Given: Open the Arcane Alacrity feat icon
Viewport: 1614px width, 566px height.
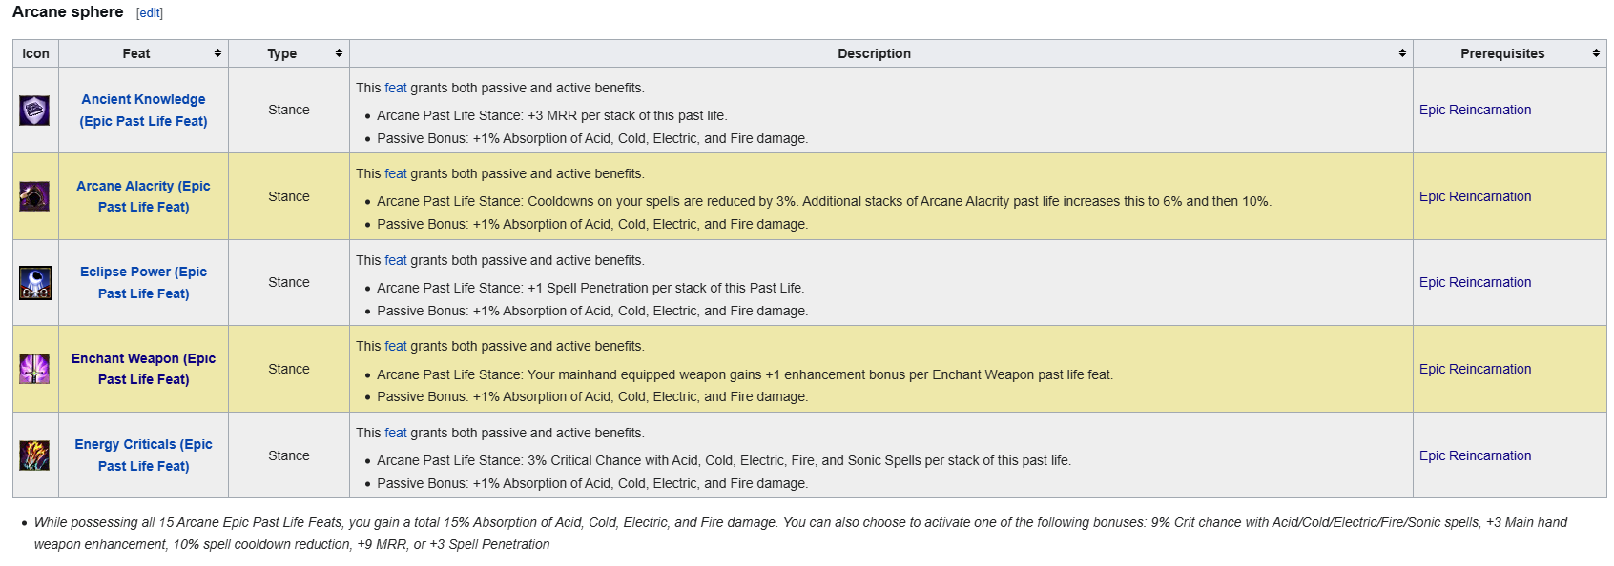Looking at the screenshot, I should pos(35,196).
